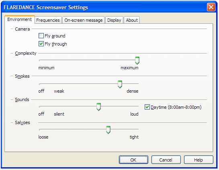This screenshot has height=170, width=219.
Task: Close the FLAREDANCE settings window
Action: 211,7
